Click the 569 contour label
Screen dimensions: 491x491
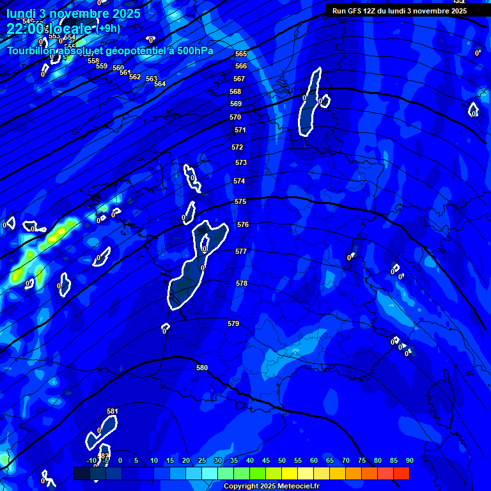click(x=236, y=104)
